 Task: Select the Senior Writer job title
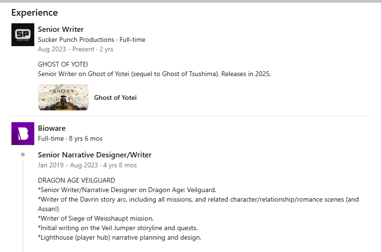[x=61, y=29]
